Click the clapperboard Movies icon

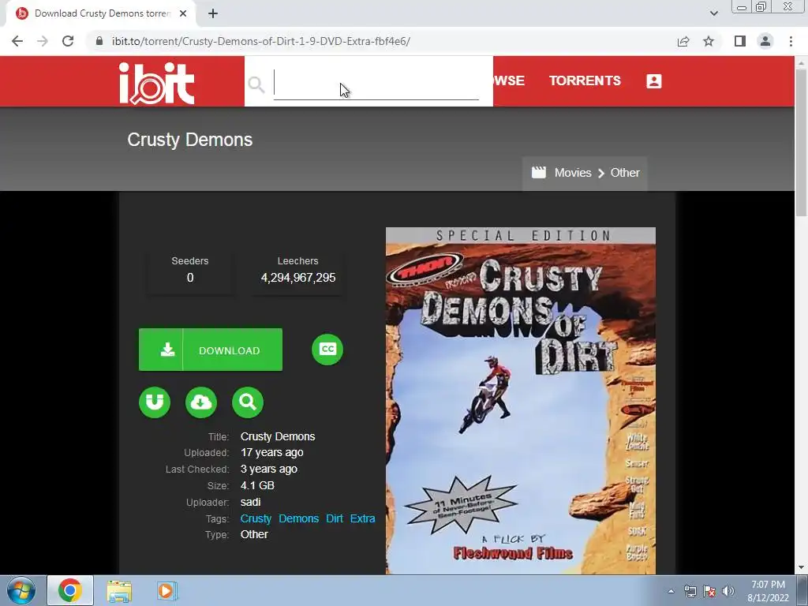click(538, 172)
